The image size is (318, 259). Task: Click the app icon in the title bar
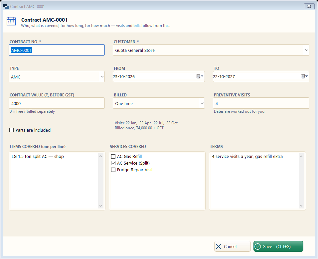pyautogui.click(x=6, y=6)
